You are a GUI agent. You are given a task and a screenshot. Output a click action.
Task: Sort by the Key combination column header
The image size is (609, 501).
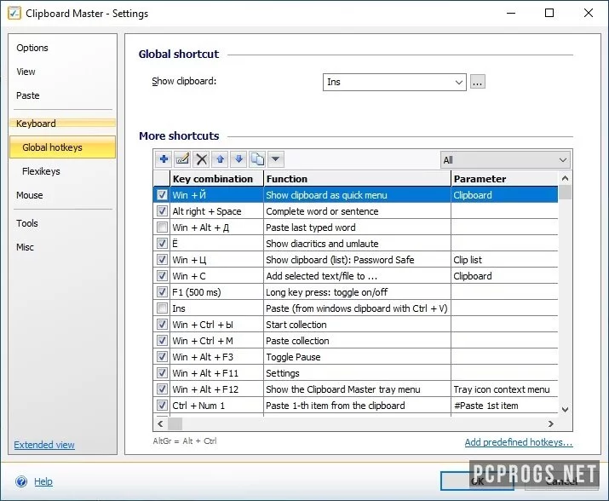216,179
